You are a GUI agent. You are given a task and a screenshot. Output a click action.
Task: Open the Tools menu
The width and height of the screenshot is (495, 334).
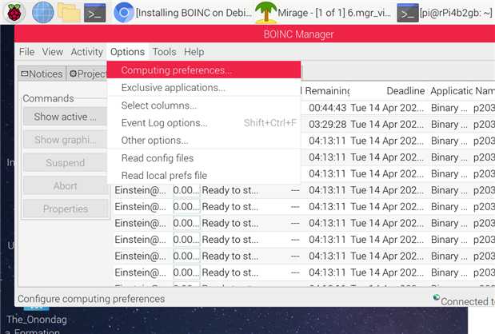[x=165, y=52]
